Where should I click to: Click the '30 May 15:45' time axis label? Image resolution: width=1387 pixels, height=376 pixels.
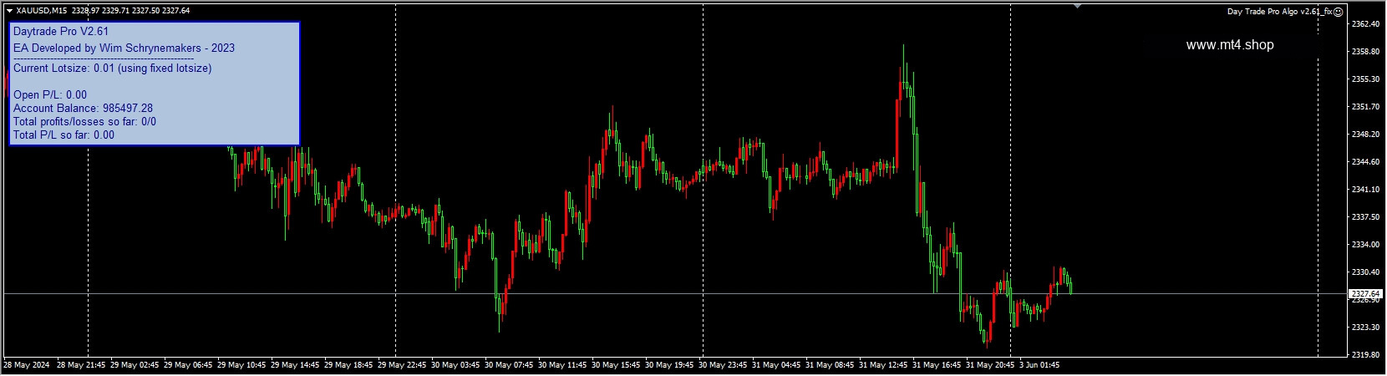pos(616,366)
